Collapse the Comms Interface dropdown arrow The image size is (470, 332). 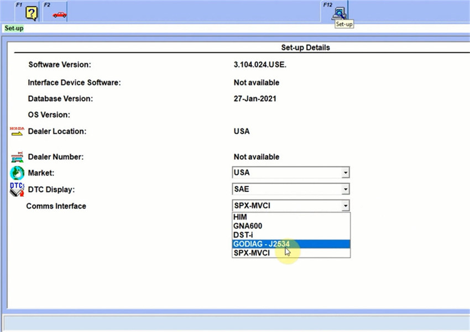click(x=346, y=206)
